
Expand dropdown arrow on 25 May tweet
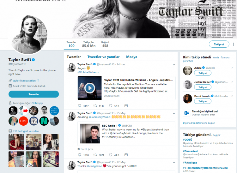pyautogui.click(x=174, y=113)
